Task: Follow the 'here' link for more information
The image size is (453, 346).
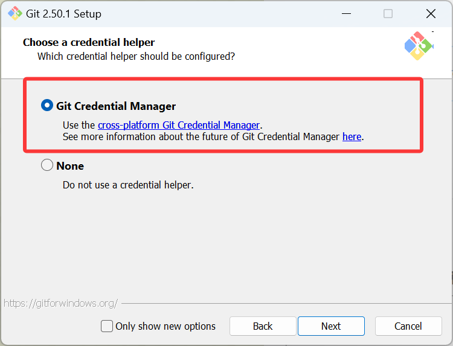Action: 352,136
